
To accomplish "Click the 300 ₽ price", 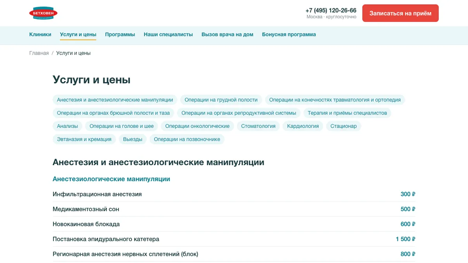I will coord(408,194).
